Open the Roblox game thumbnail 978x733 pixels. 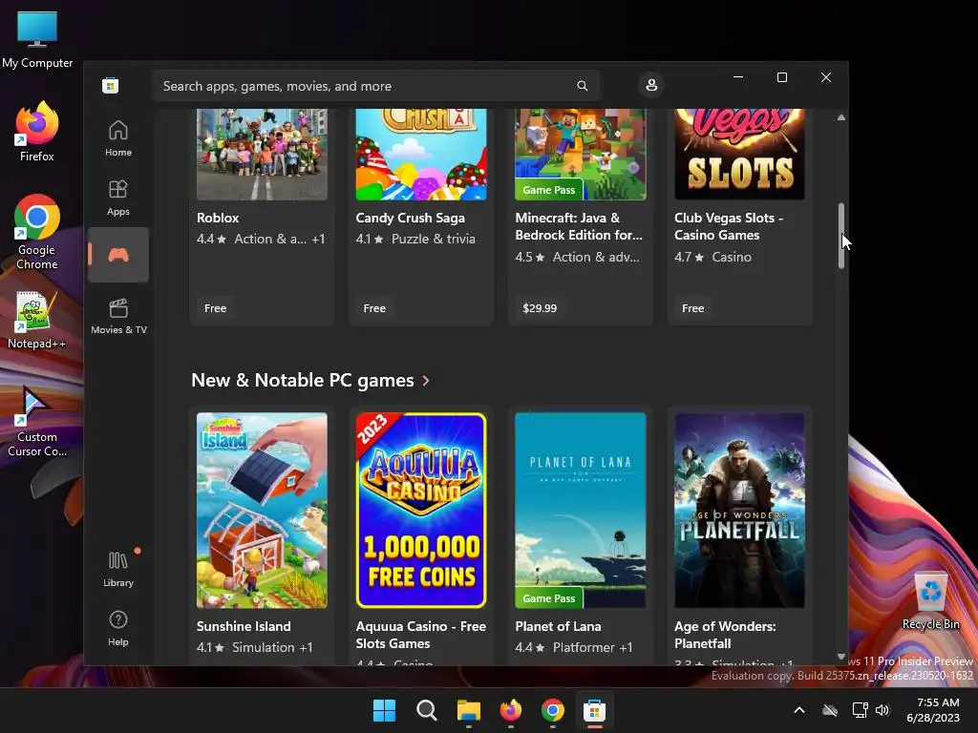tap(262, 154)
